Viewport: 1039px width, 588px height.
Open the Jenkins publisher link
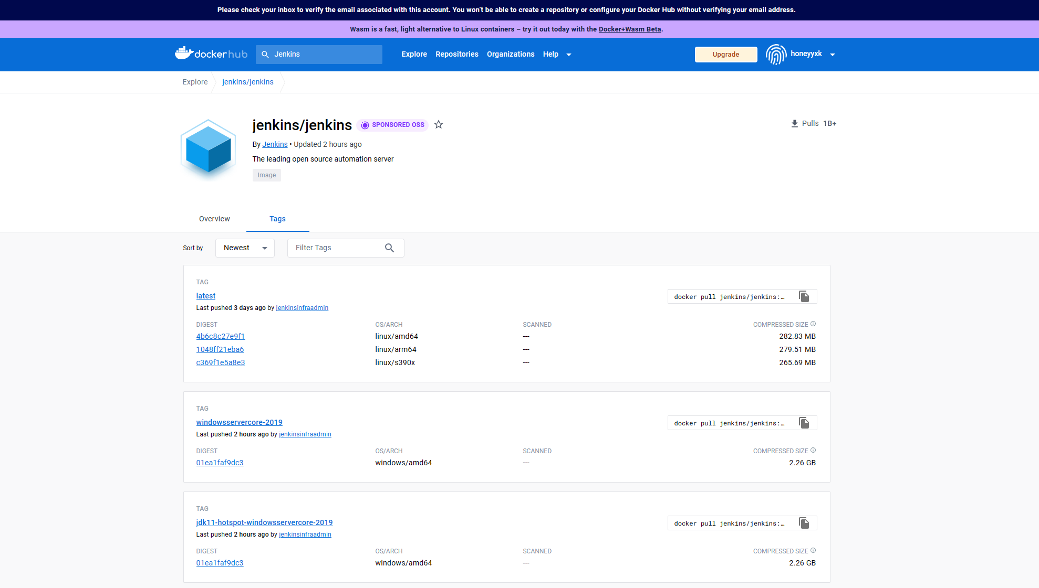coord(275,144)
